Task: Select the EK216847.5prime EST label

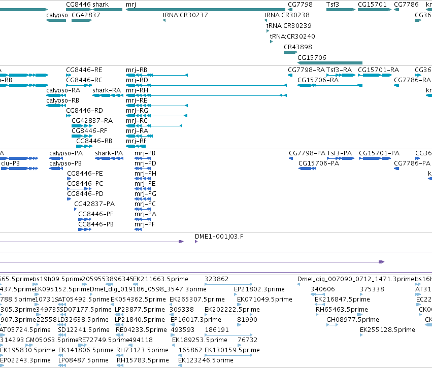Action: coord(342,299)
